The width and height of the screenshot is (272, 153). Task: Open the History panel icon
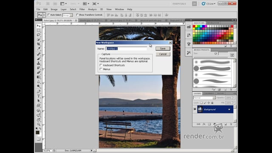pyautogui.click(x=189, y=35)
